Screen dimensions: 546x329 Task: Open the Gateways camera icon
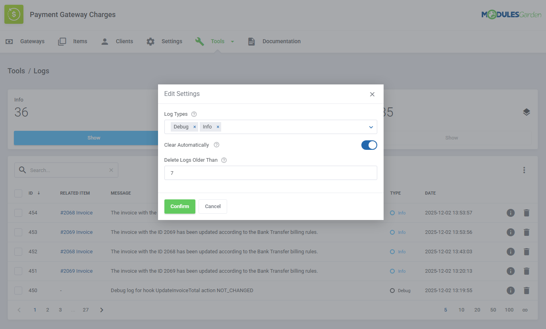[9, 41]
